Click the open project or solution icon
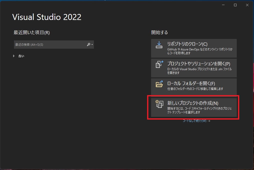 coord(159,64)
